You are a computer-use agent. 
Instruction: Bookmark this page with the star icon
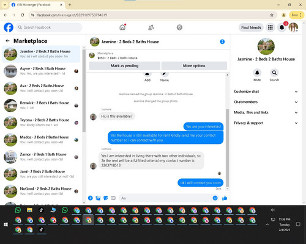[272, 15]
